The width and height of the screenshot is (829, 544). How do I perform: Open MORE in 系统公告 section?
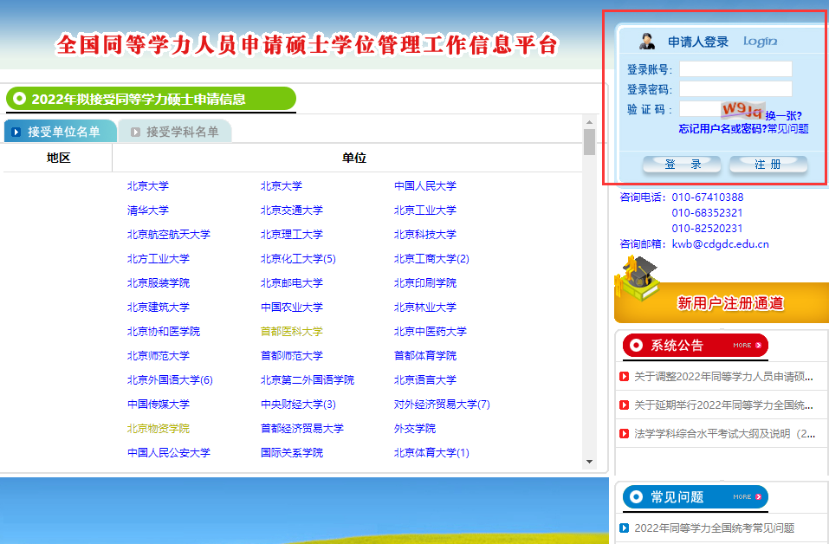(747, 346)
